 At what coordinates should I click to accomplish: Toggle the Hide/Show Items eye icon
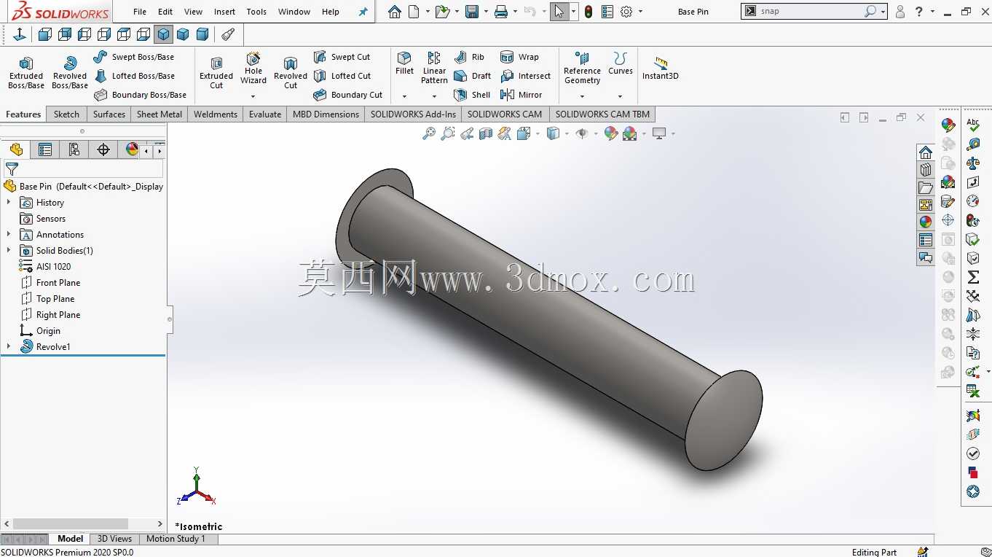[582, 133]
